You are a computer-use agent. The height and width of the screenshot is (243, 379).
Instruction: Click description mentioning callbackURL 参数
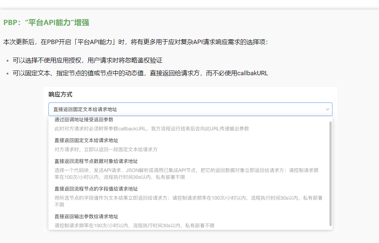tap(152, 128)
